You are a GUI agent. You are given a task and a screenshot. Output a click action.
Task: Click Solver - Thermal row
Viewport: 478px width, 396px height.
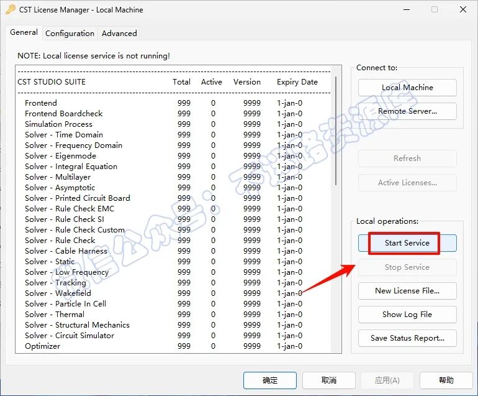[x=174, y=314]
